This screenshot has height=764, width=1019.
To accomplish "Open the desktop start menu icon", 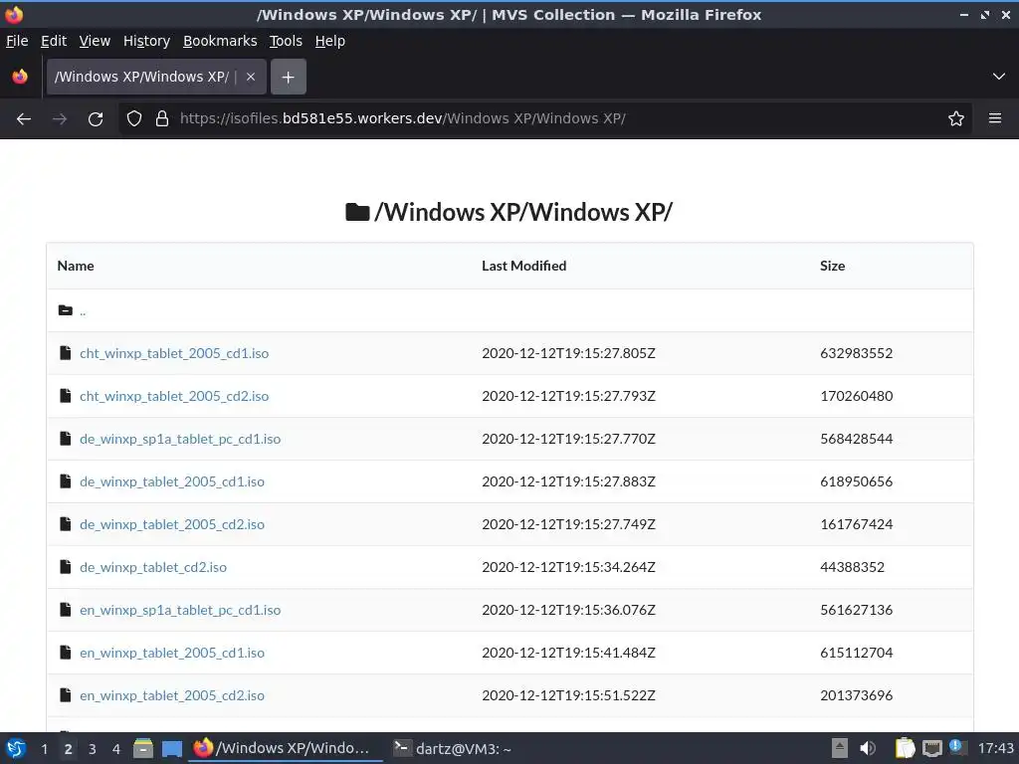I will coord(16,748).
